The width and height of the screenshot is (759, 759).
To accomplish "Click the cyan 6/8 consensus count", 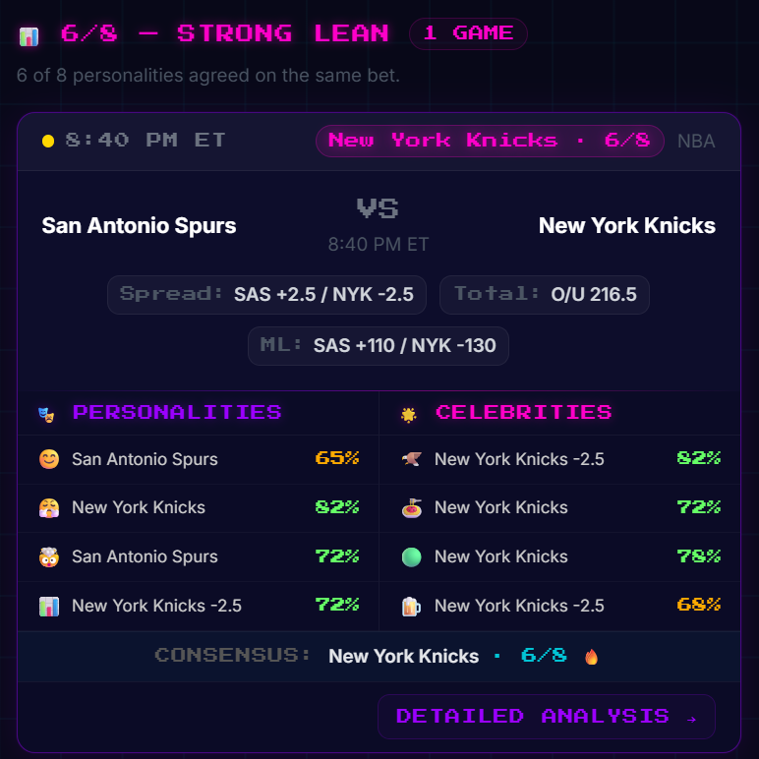I will point(544,656).
